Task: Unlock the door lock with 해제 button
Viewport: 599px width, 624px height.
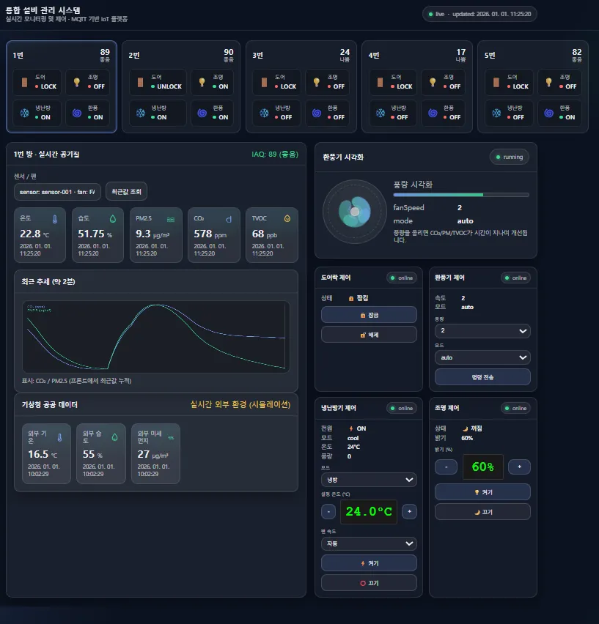Action: (369, 335)
